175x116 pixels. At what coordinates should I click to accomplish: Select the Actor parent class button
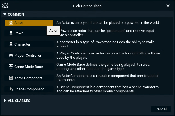(x=29, y=22)
